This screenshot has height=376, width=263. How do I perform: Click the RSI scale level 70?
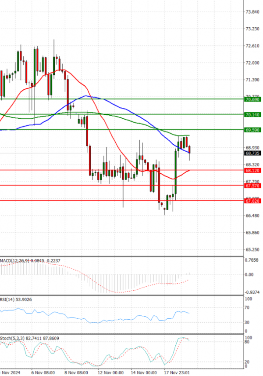click(248, 308)
